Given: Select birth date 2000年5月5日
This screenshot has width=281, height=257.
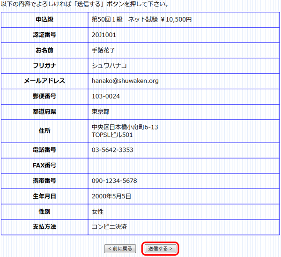Looking at the screenshot, I should [111, 196].
